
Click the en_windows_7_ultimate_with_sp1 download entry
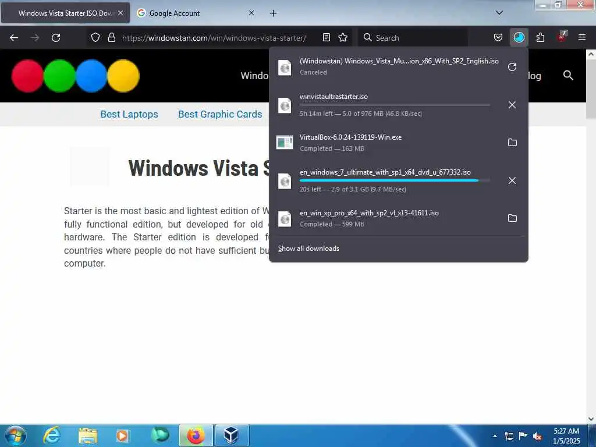[398, 180]
